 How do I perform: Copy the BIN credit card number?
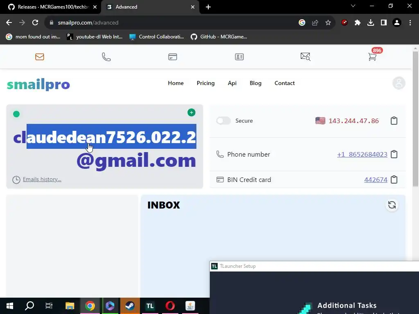click(x=394, y=179)
